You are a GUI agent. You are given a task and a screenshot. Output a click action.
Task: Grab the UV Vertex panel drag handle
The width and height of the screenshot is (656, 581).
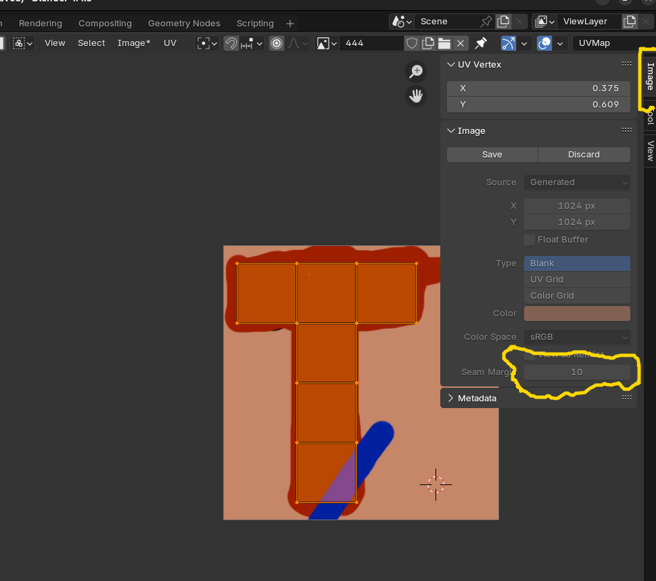pyautogui.click(x=627, y=64)
